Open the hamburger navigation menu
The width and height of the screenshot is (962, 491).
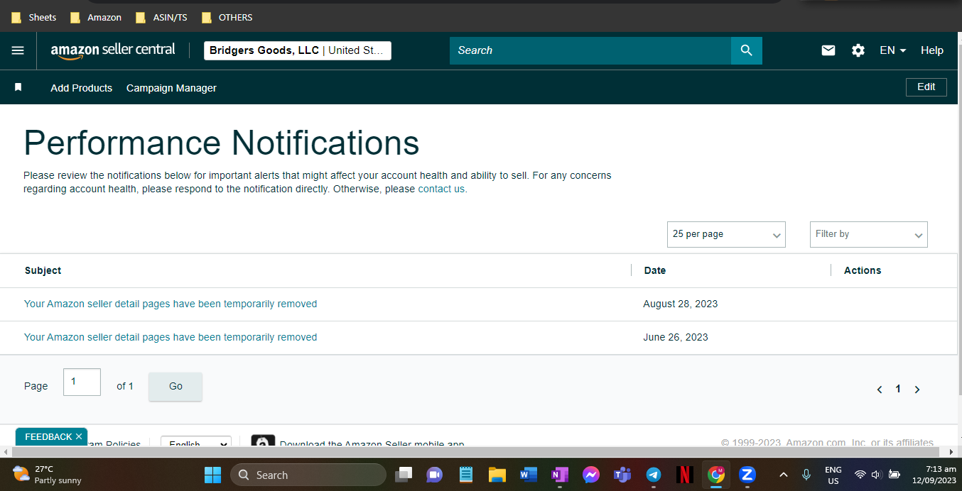click(18, 50)
